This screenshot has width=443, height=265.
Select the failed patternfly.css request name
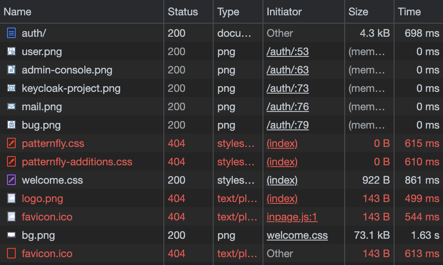coord(53,144)
